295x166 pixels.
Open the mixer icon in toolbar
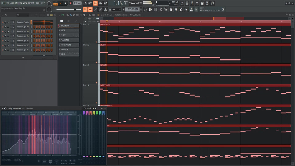(161, 10)
